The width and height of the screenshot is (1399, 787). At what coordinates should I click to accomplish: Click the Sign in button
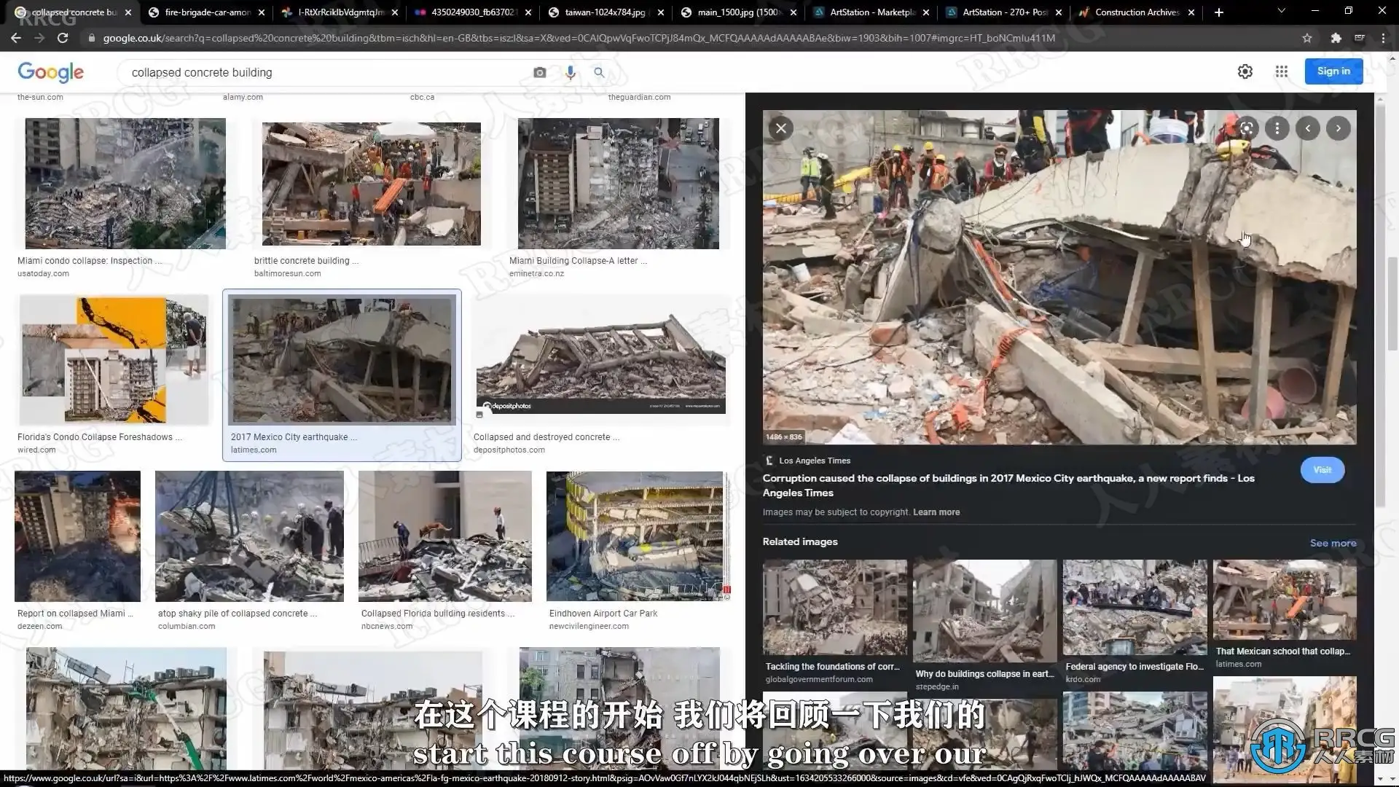[1333, 71]
